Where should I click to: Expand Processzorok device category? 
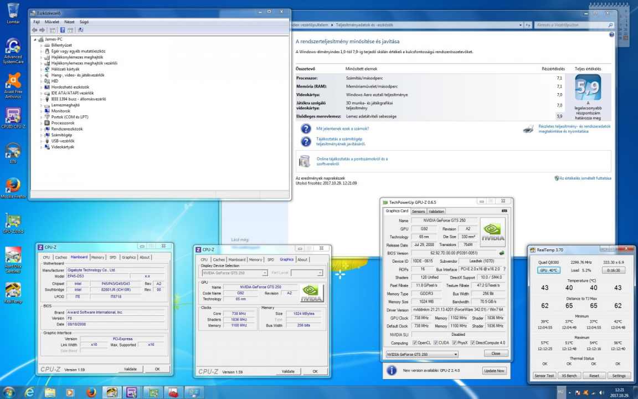point(42,123)
